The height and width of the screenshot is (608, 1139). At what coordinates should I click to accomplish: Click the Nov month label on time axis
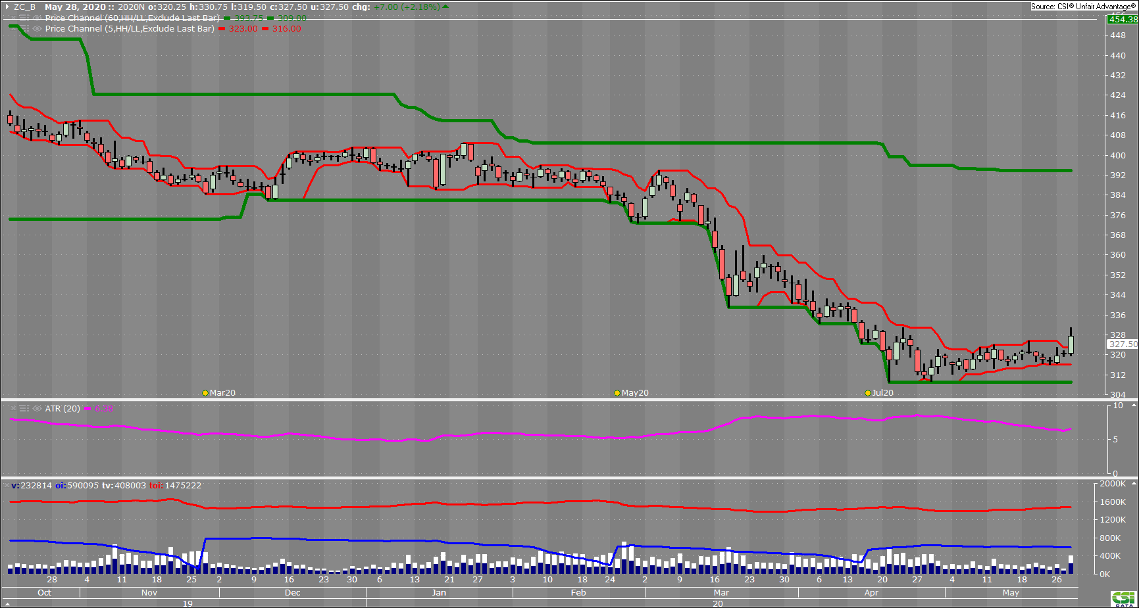pyautogui.click(x=149, y=593)
